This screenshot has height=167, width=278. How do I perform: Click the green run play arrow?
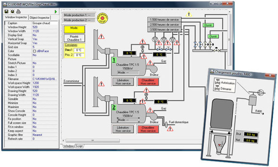tap(56, 12)
